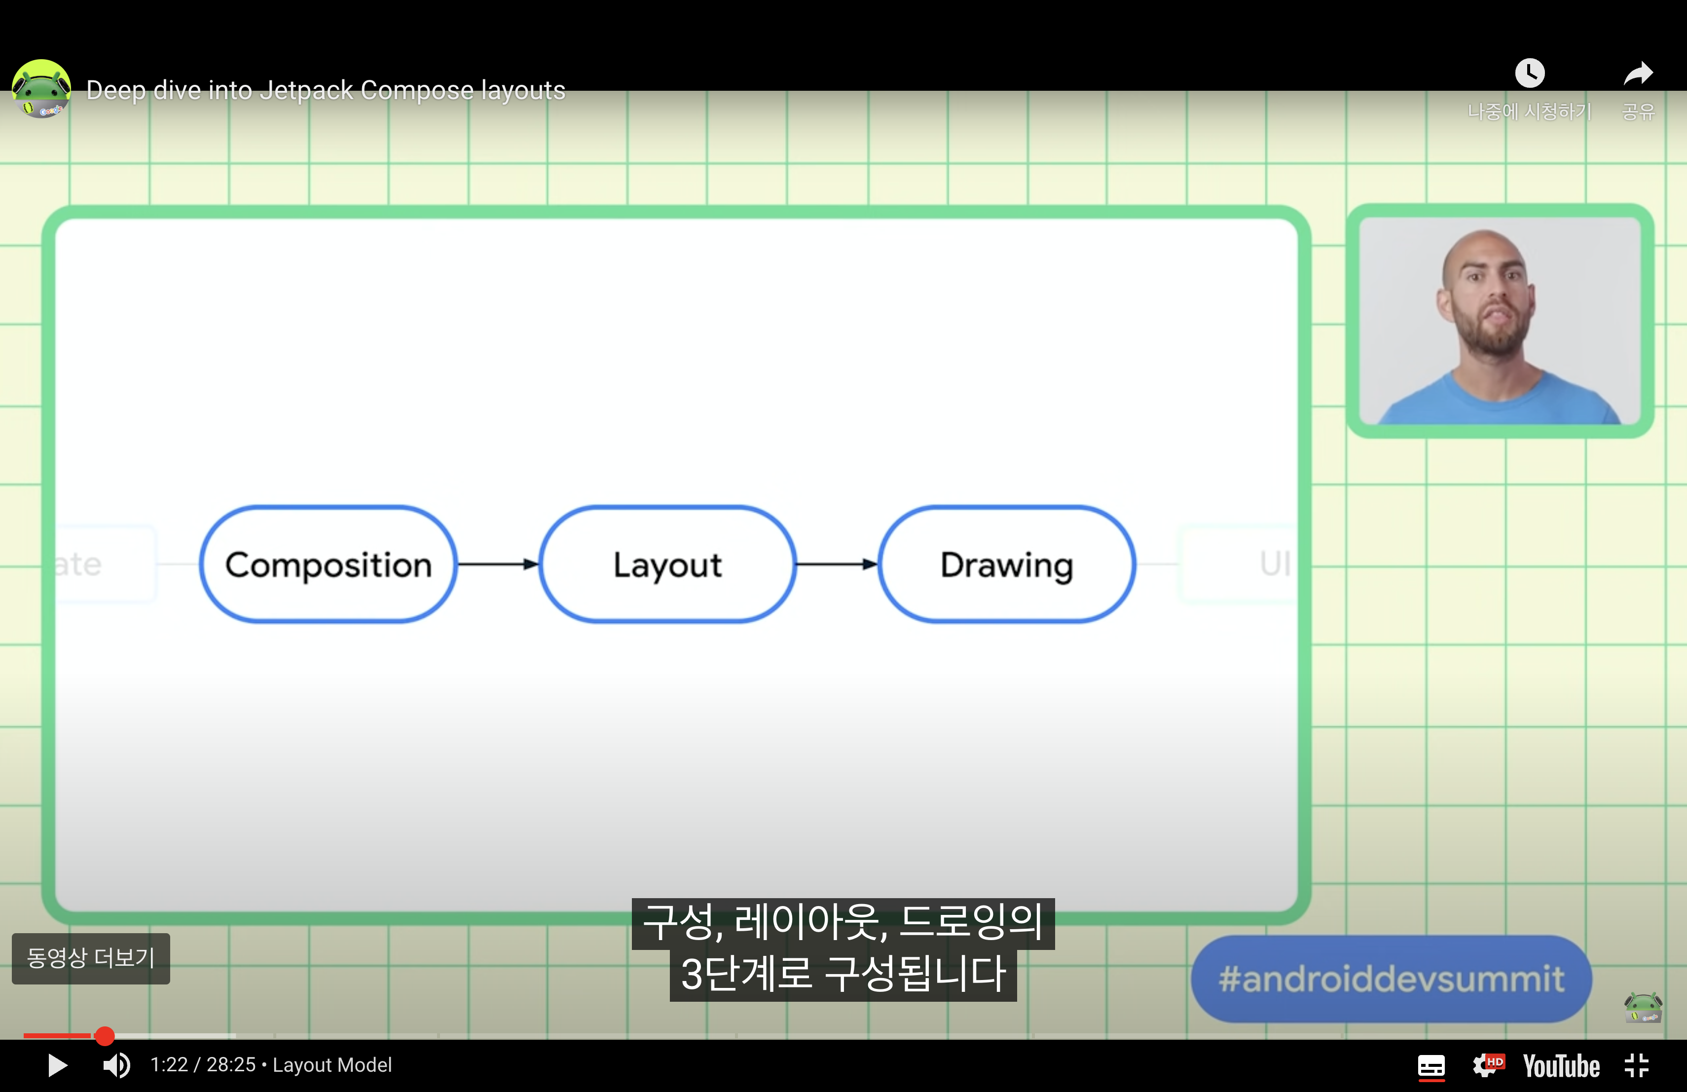Viewport: 1687px width, 1092px height.
Task: Open the Layout Model chapter label
Action: click(x=332, y=1065)
